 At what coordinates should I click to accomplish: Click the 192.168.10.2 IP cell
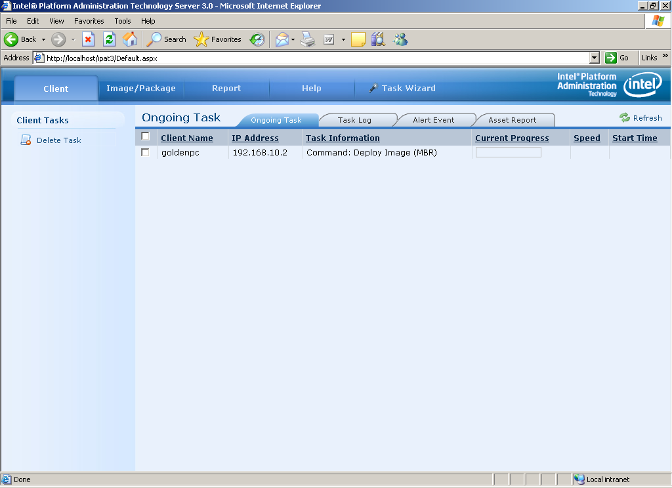[x=260, y=153]
